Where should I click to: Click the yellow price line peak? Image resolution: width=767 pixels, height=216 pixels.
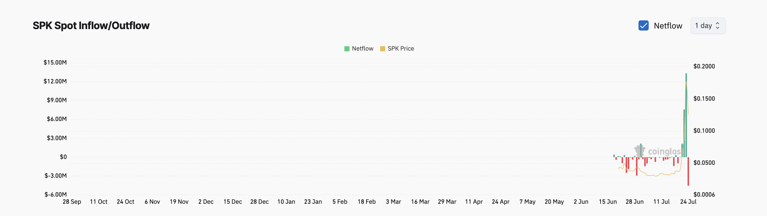click(686, 83)
